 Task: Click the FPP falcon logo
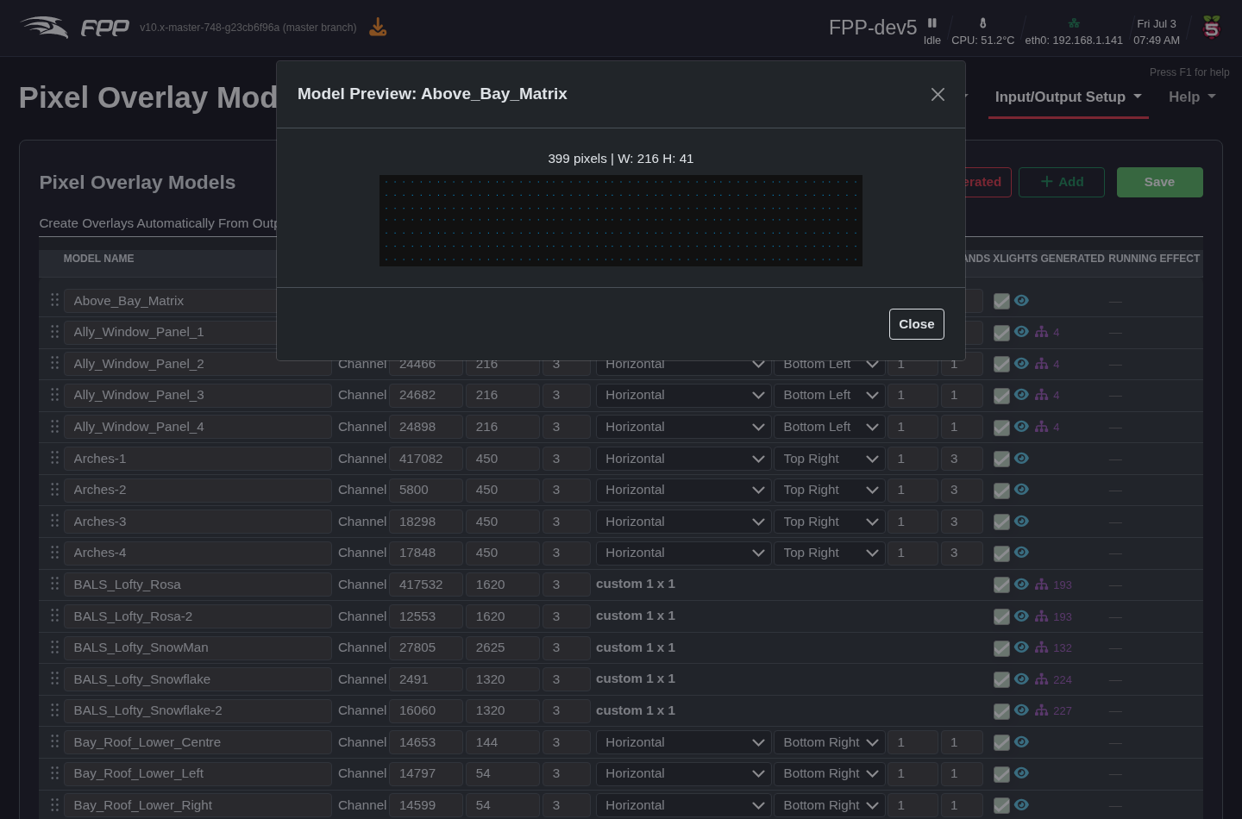pyautogui.click(x=45, y=28)
